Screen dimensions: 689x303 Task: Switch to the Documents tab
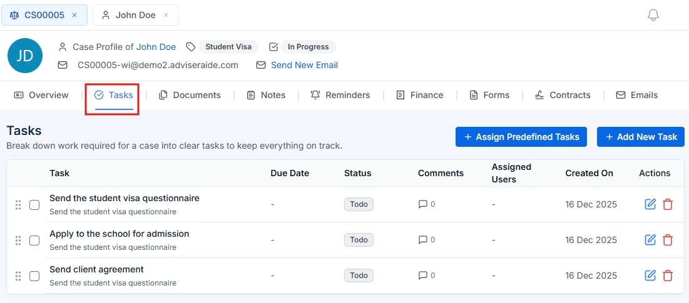[190, 95]
